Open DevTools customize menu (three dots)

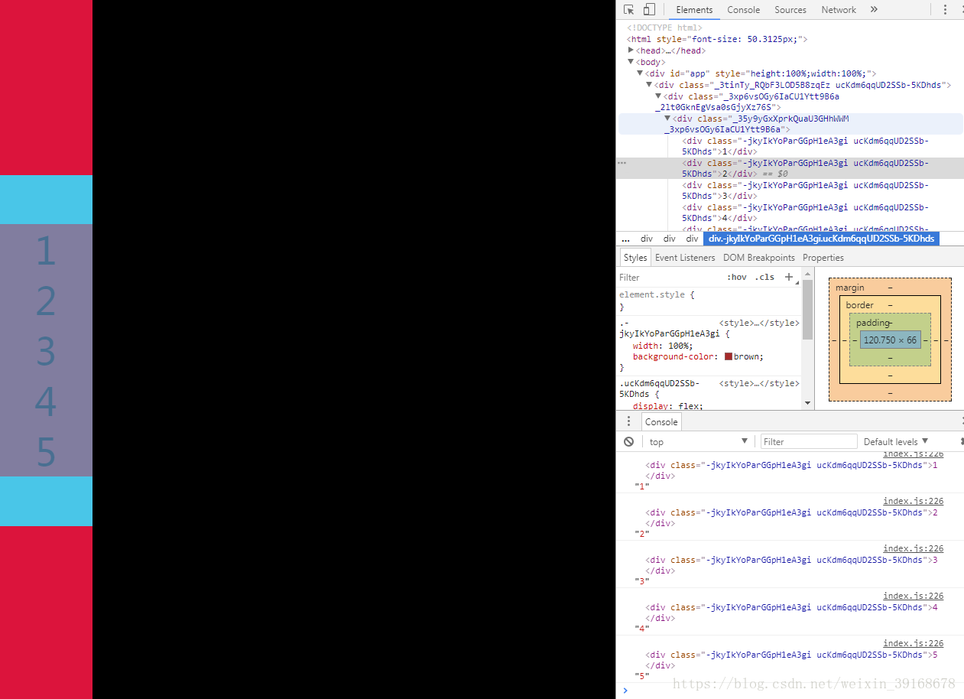pyautogui.click(x=945, y=10)
